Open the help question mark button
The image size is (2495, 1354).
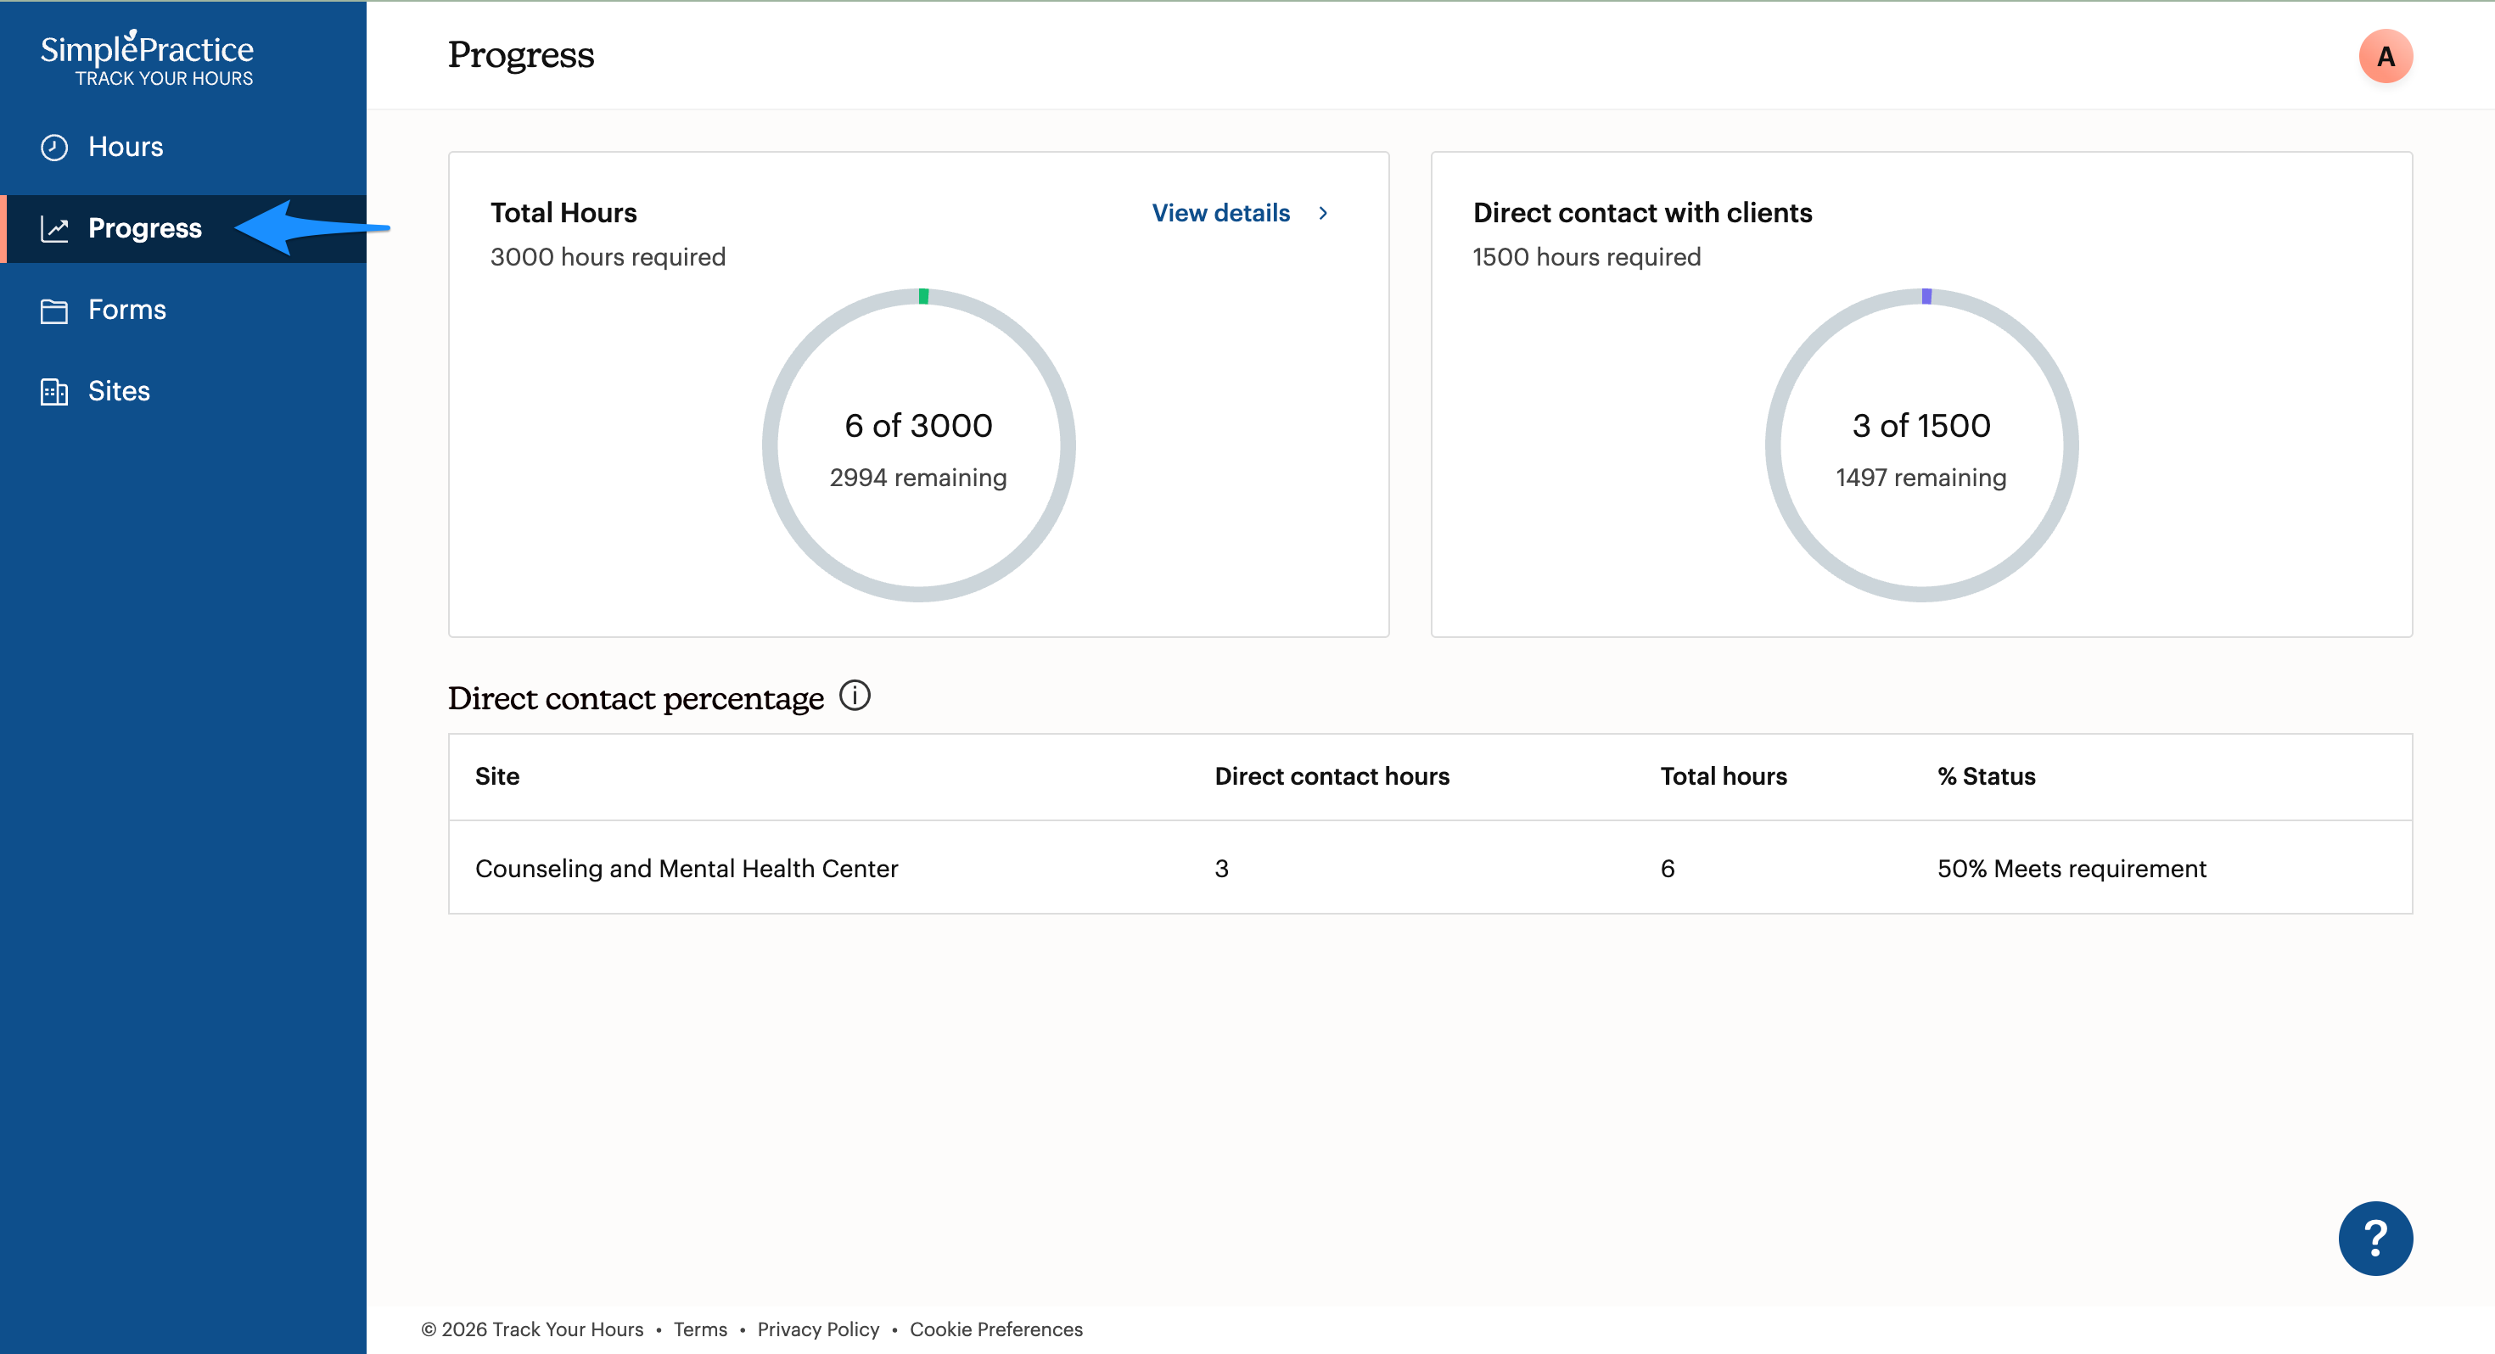2374,1238
